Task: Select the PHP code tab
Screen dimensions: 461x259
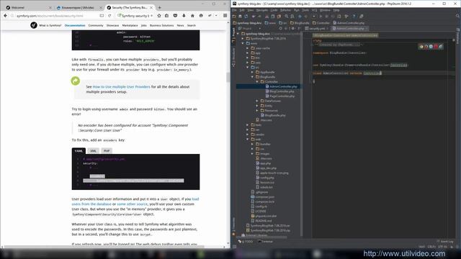Action: (x=107, y=151)
